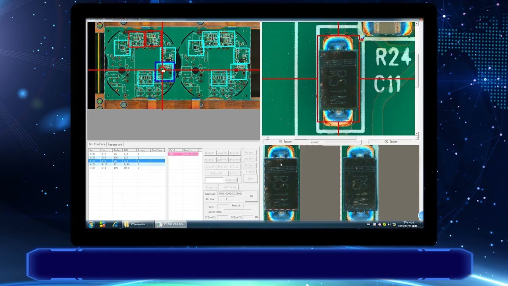The height and width of the screenshot is (286, 508).
Task: Click the Raise(4) defect button
Action: pos(210,160)
